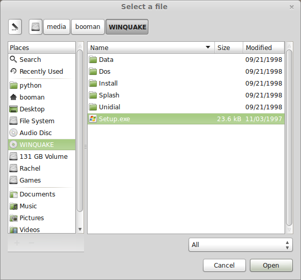Click the Rachel drive icon

click(13, 168)
